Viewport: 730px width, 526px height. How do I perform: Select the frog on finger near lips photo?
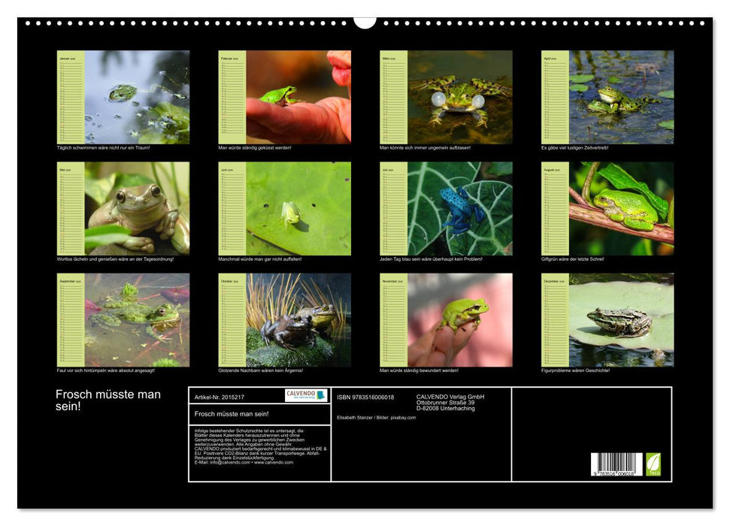coord(298,97)
